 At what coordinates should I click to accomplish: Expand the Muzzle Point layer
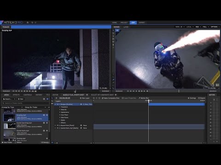click(55, 126)
